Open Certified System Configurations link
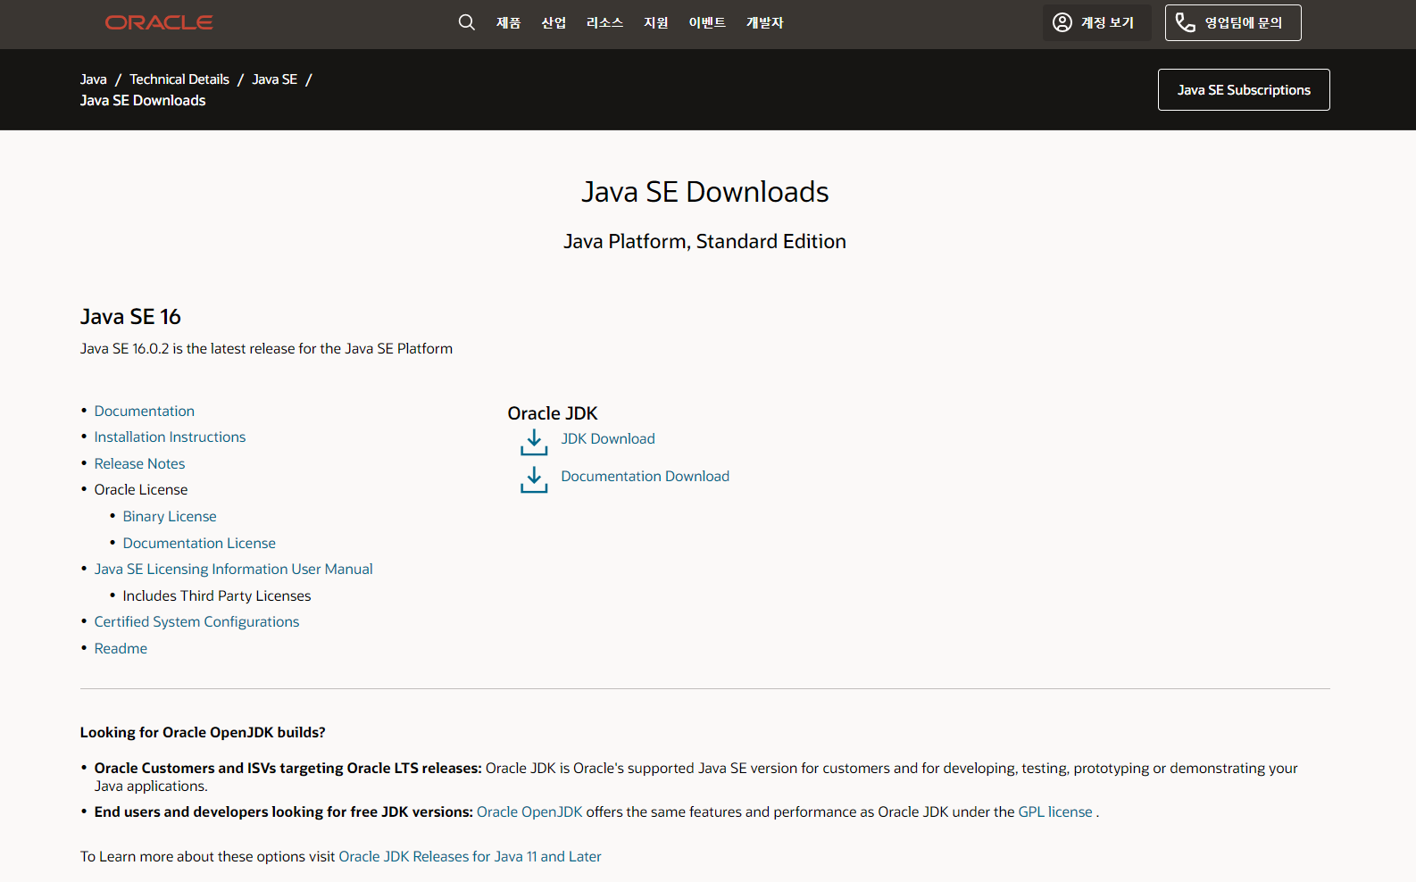1416x882 pixels. [196, 621]
